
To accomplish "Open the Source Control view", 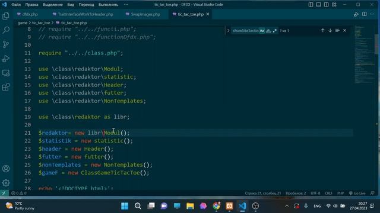I will pyautogui.click(x=6, y=44).
